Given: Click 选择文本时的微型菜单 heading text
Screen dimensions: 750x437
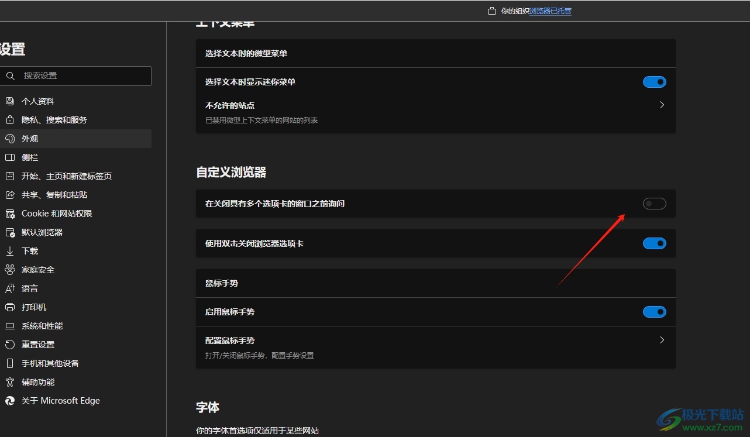Looking at the screenshot, I should (x=246, y=53).
